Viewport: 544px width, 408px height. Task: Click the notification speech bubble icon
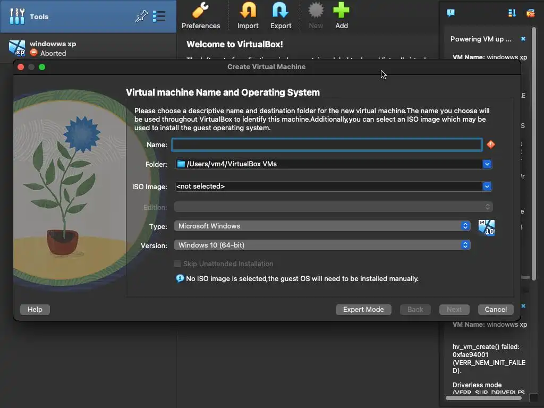[x=450, y=13]
